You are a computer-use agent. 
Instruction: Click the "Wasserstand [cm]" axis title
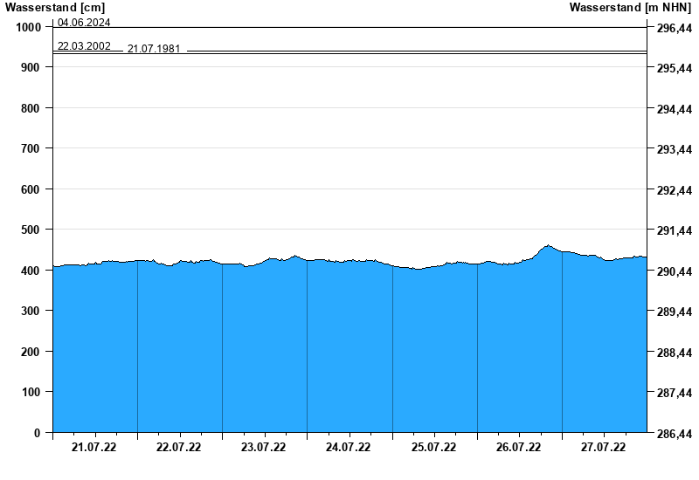pyautogui.click(x=55, y=8)
